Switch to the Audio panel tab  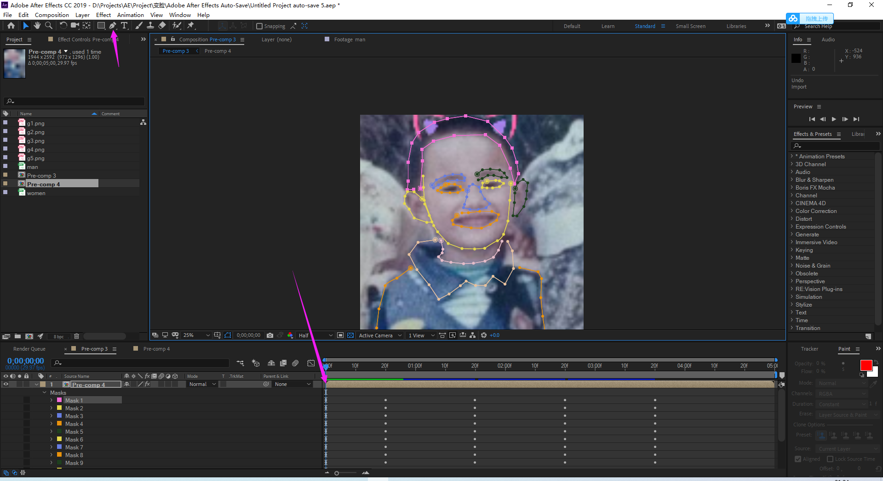(x=828, y=40)
